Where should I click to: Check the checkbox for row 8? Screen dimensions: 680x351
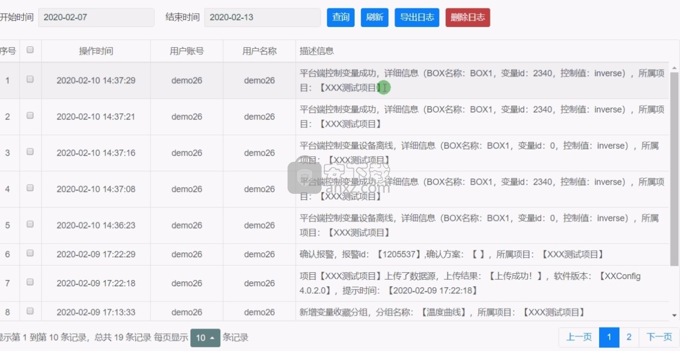point(30,311)
